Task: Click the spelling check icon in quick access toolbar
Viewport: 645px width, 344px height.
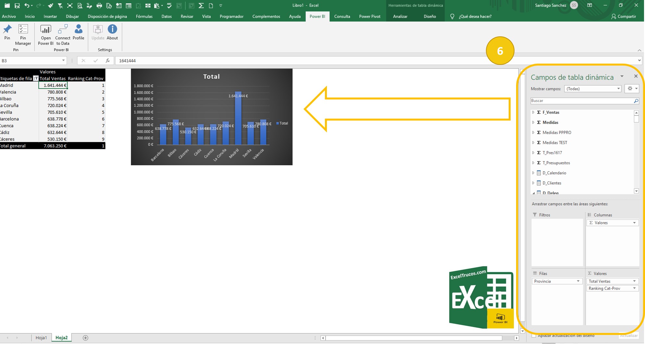Action: (x=168, y=5)
